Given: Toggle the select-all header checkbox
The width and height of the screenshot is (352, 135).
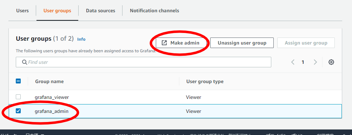Looking at the screenshot, I should 18,81.
